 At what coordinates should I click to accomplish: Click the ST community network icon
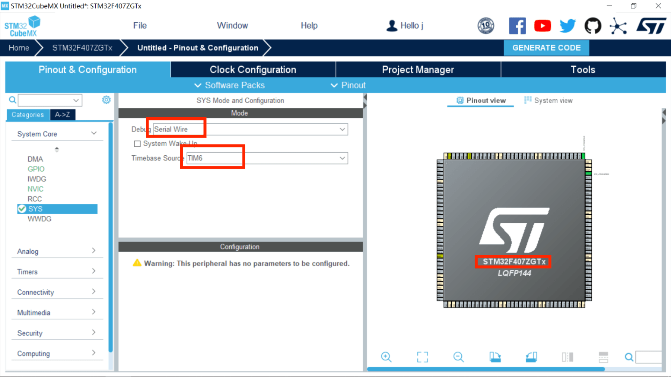pyautogui.click(x=618, y=26)
